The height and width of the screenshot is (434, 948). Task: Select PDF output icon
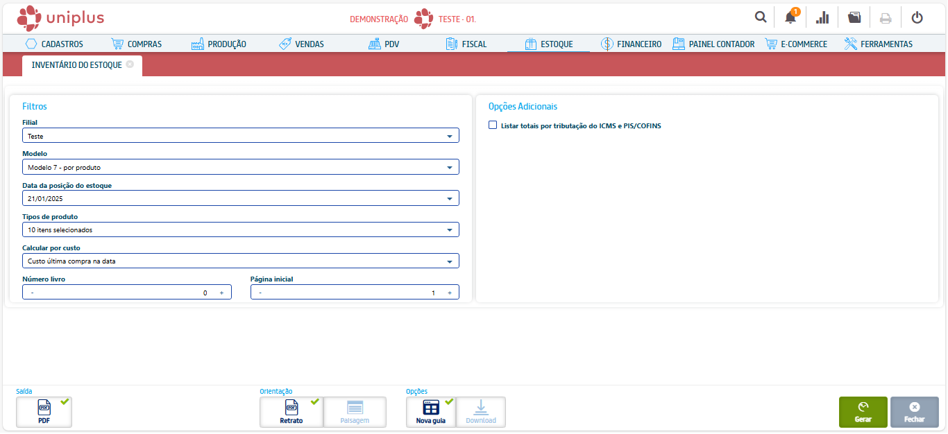[44, 412]
